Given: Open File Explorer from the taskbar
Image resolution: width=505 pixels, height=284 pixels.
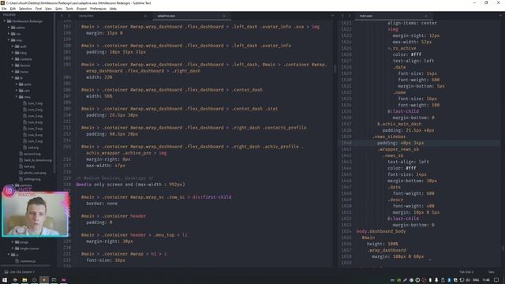Looking at the screenshot, I should [24, 280].
